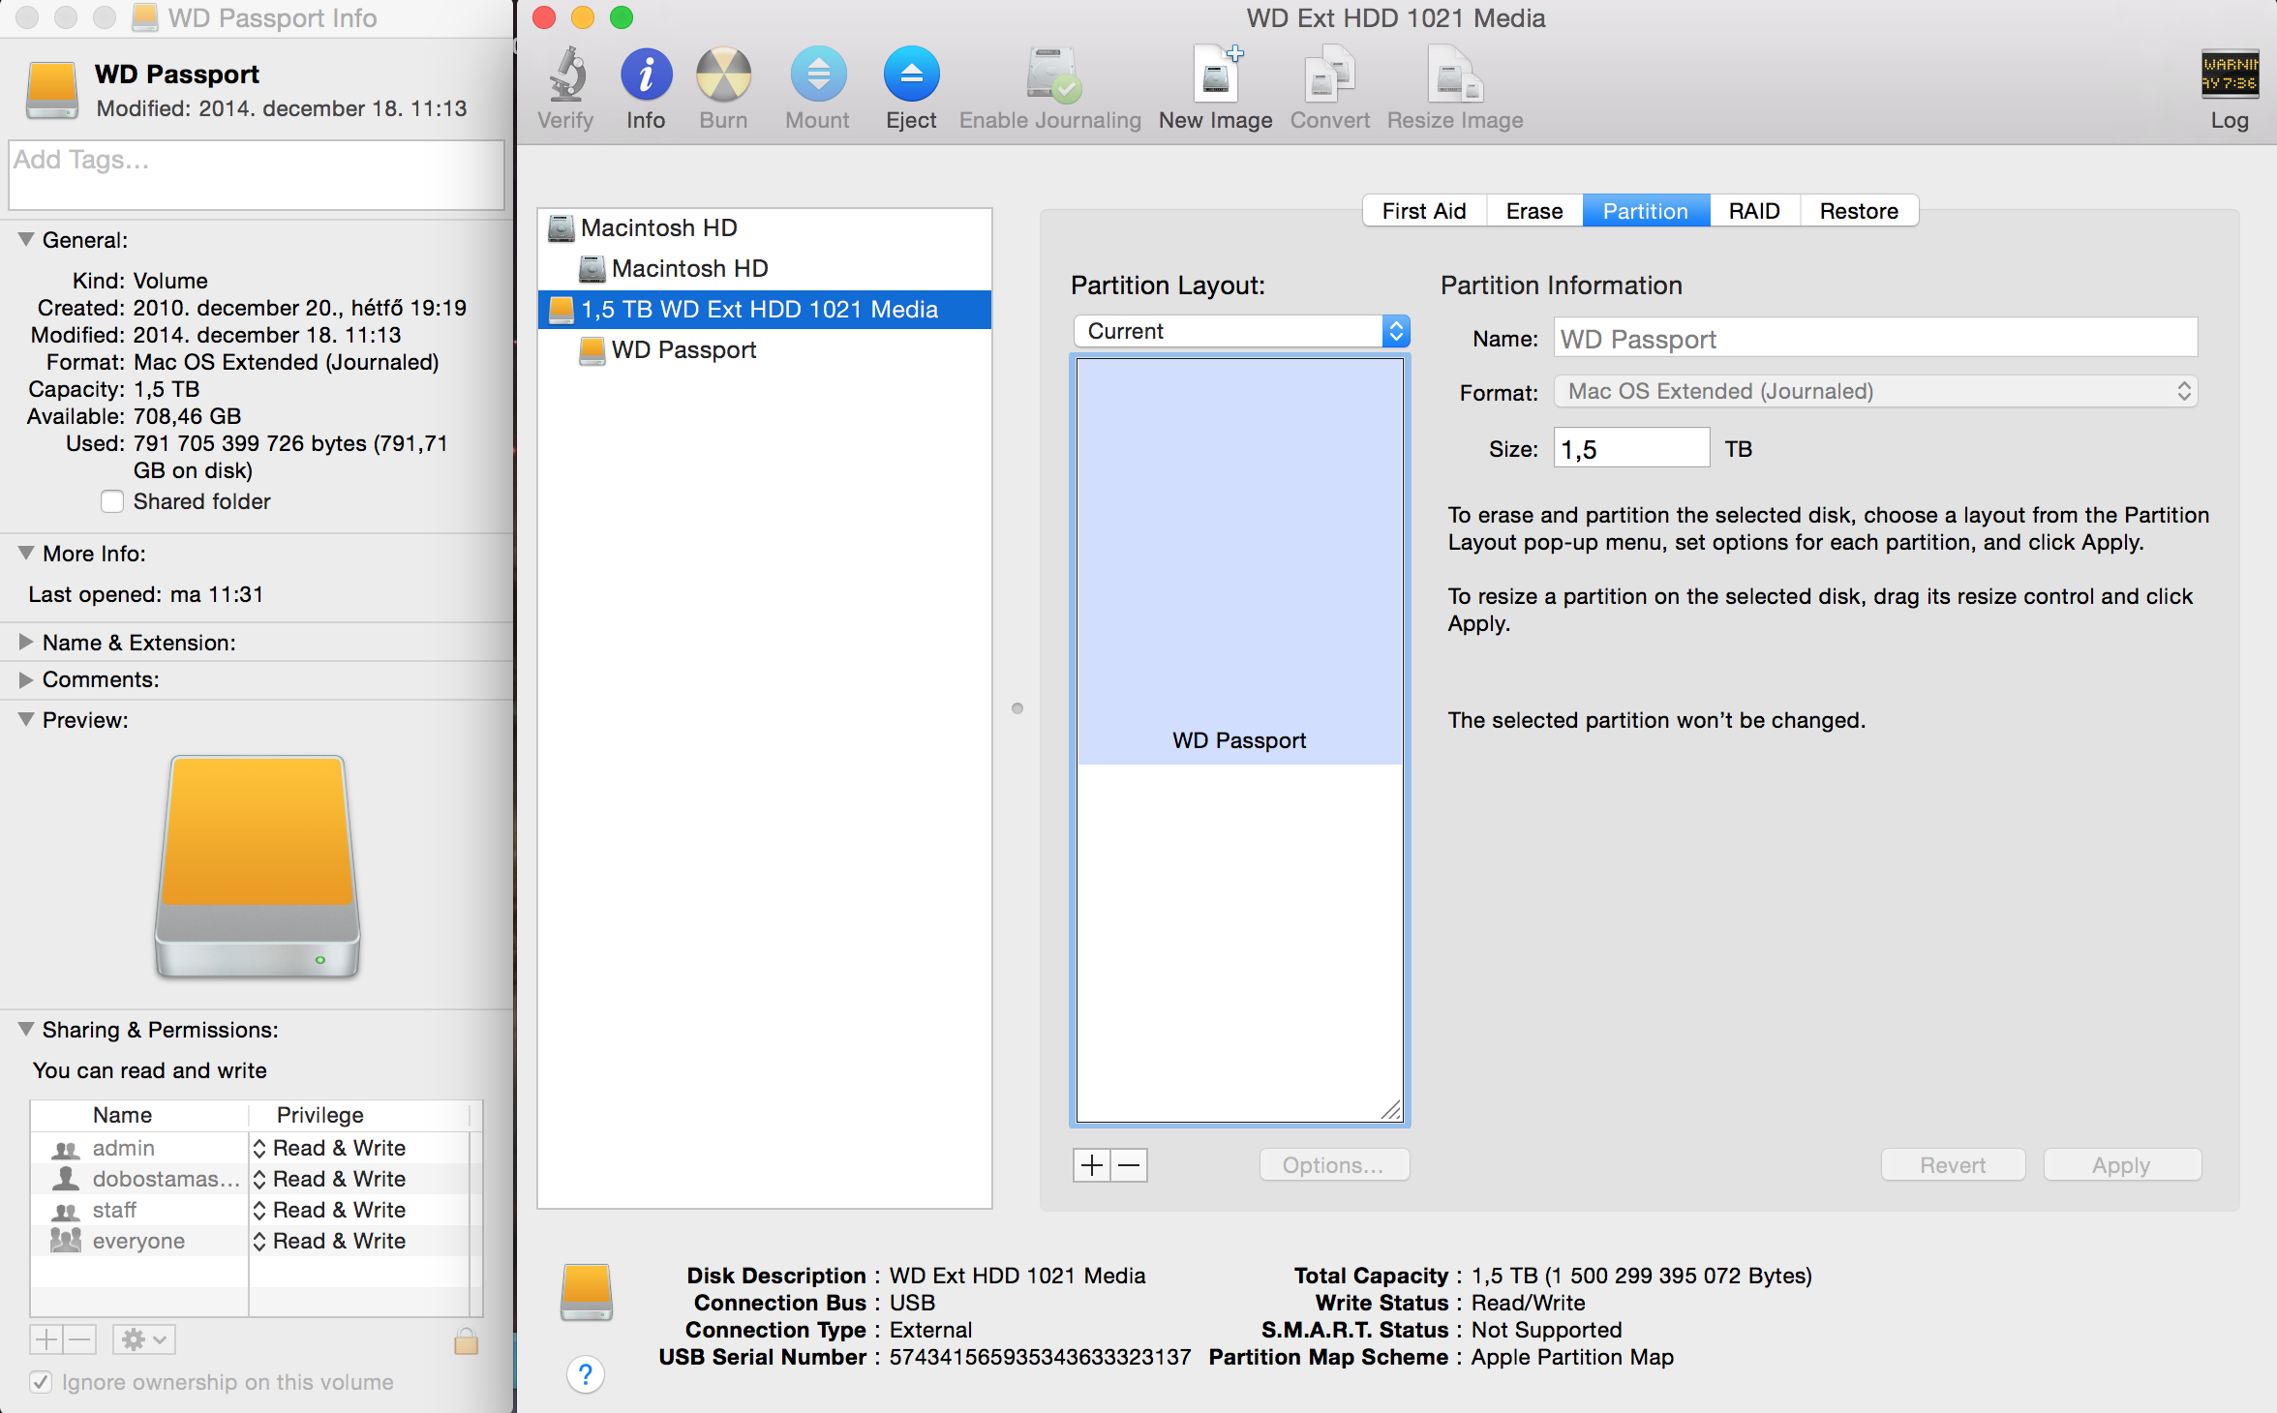
Task: Click the Burn disc toolbar icon
Action: (x=723, y=76)
